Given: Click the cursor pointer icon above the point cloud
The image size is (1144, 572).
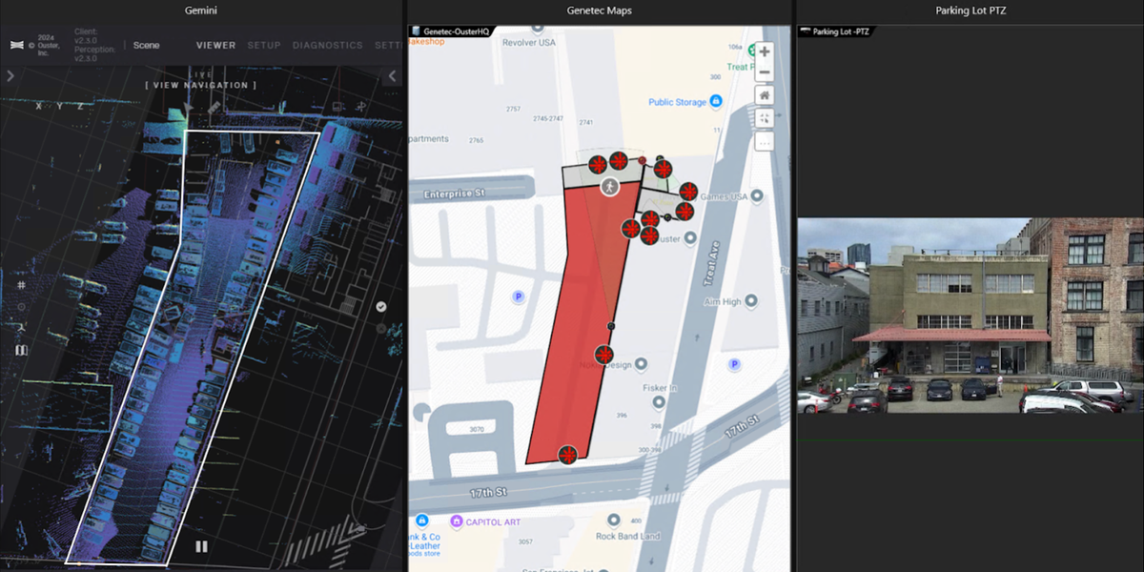Looking at the screenshot, I should coord(188,108).
